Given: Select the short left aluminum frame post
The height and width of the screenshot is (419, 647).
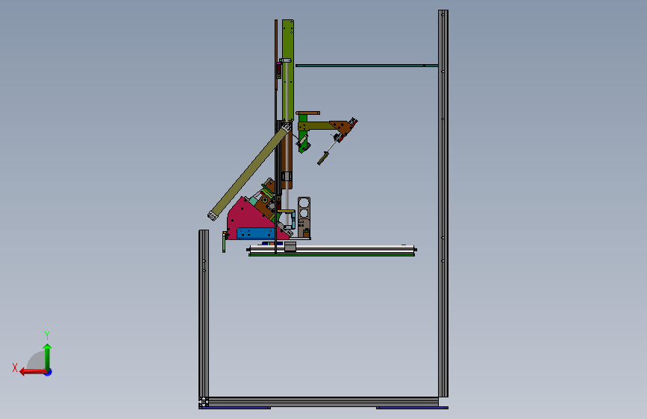Looking at the screenshot, I should 204,313.
